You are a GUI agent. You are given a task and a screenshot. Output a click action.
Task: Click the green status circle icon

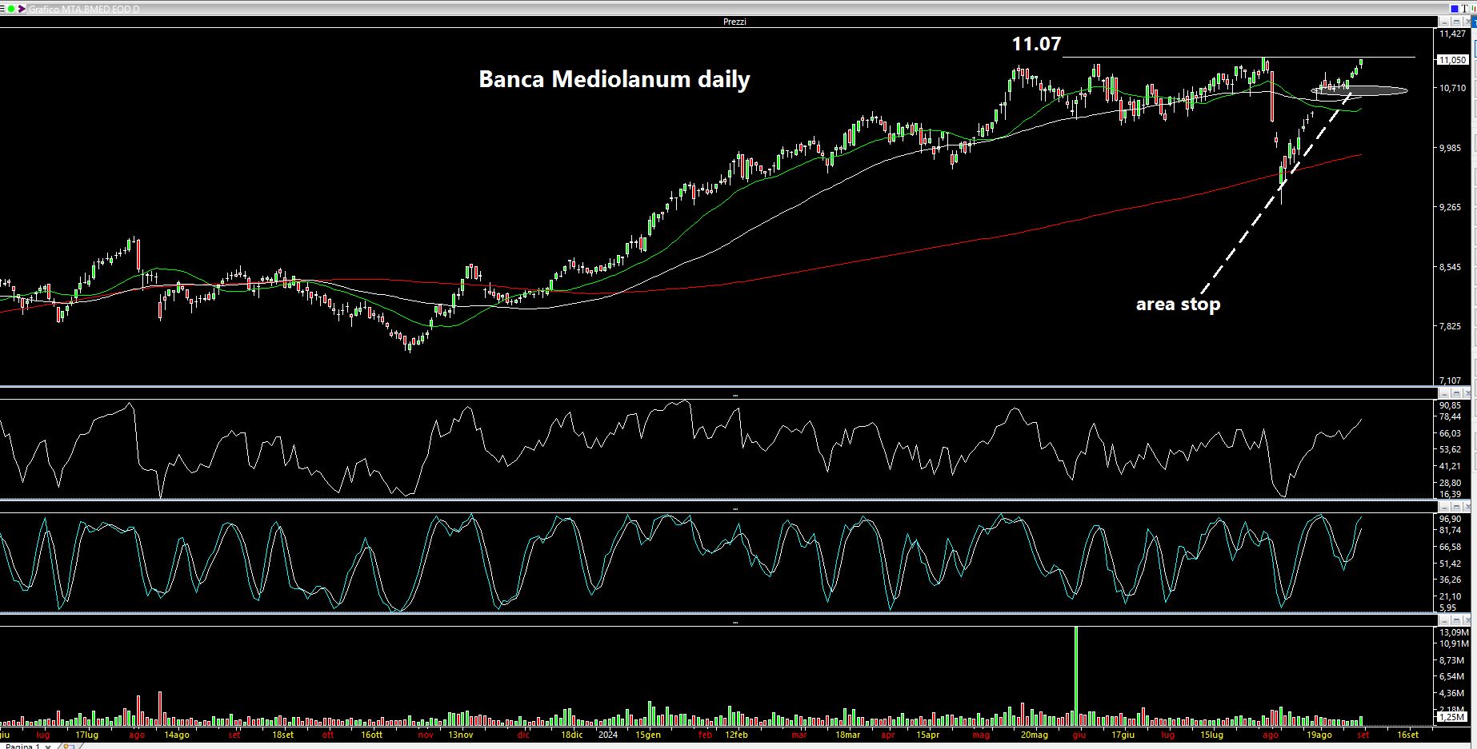click(12, 9)
